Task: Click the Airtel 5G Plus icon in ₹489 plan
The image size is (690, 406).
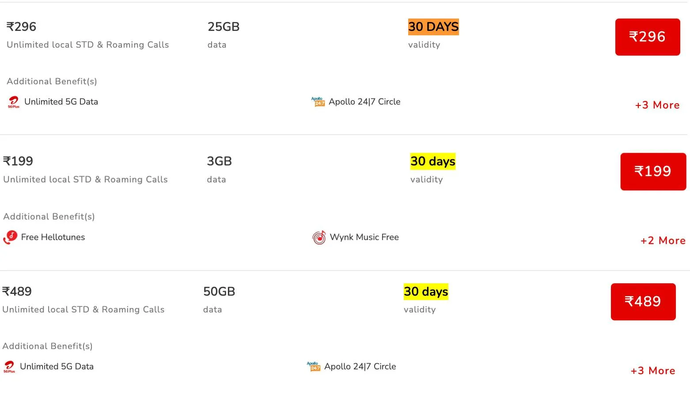Action: [x=9, y=367]
